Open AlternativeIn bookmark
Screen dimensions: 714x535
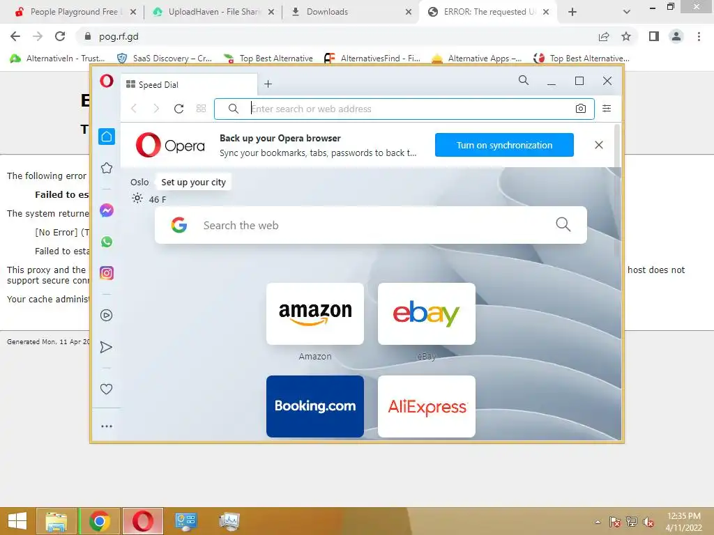pyautogui.click(x=57, y=59)
